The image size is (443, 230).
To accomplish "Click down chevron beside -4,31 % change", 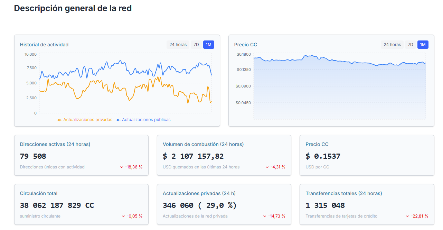I will tap(267, 167).
